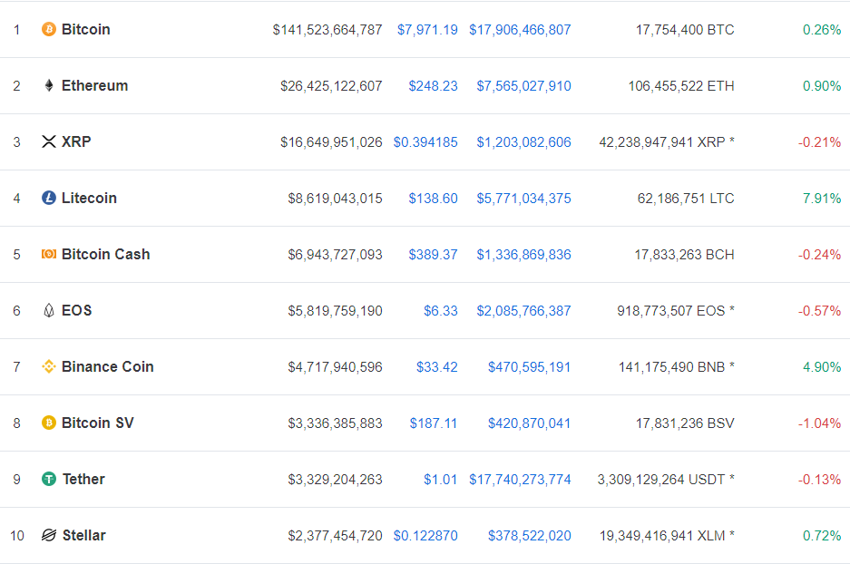The width and height of the screenshot is (850, 564).
Task: Open the Tether coin name link
Action: [x=83, y=479]
